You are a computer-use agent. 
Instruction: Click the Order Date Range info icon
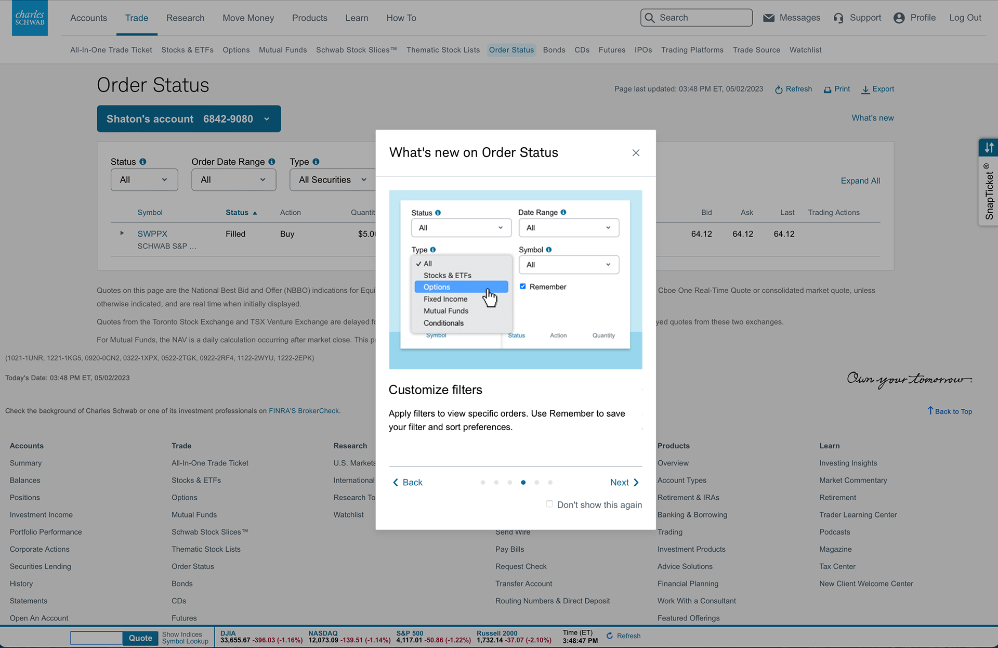(x=272, y=162)
